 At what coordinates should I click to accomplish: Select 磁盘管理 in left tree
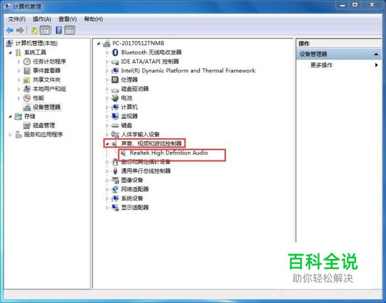pos(44,125)
